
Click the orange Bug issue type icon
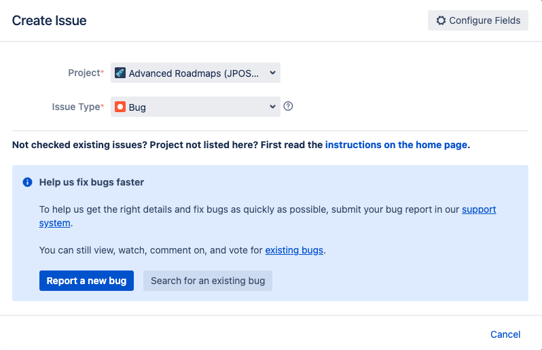coord(120,107)
